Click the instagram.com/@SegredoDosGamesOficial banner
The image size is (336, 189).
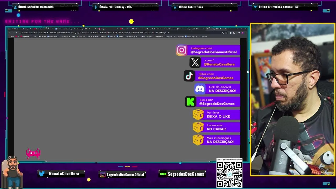click(x=208, y=50)
